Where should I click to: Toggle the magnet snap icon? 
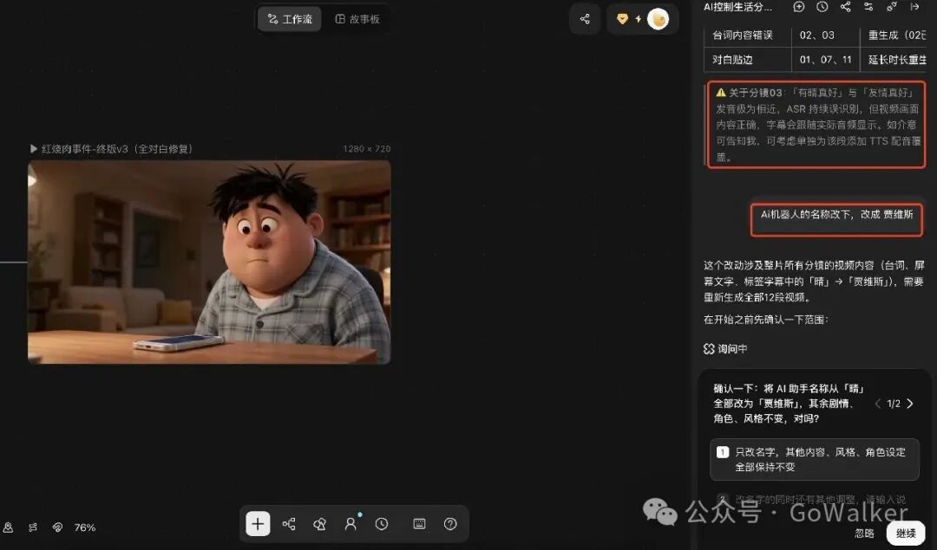[57, 527]
